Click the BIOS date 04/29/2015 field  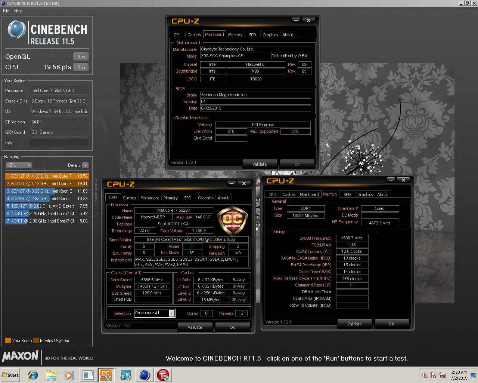pyautogui.click(x=255, y=108)
